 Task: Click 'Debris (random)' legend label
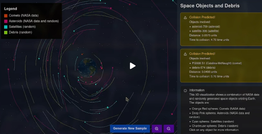pos(20,32)
